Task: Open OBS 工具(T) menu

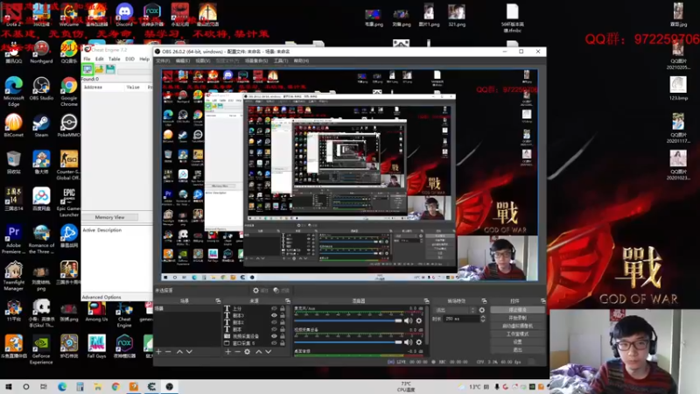Action: [x=281, y=60]
